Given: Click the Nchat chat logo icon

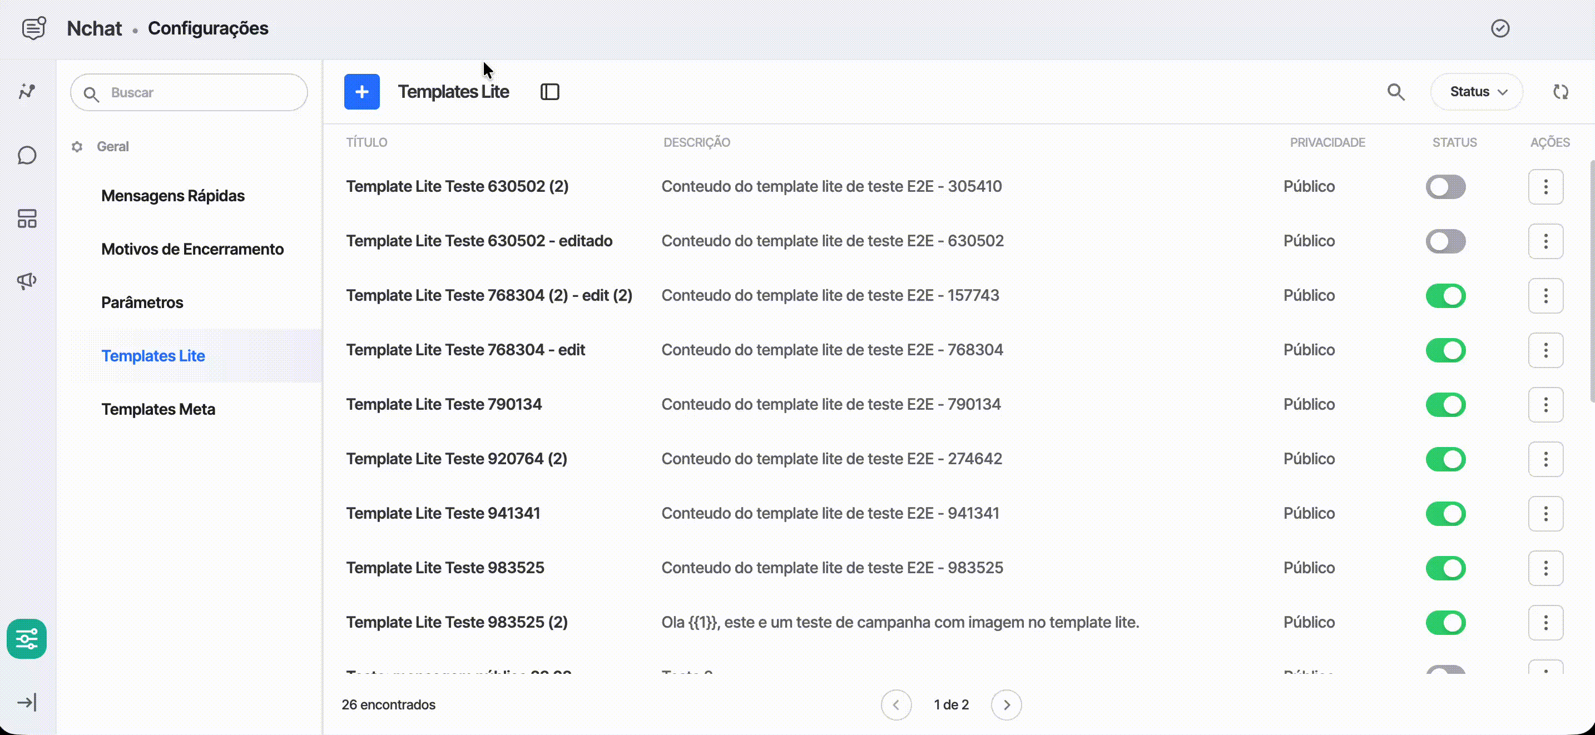Looking at the screenshot, I should (34, 28).
